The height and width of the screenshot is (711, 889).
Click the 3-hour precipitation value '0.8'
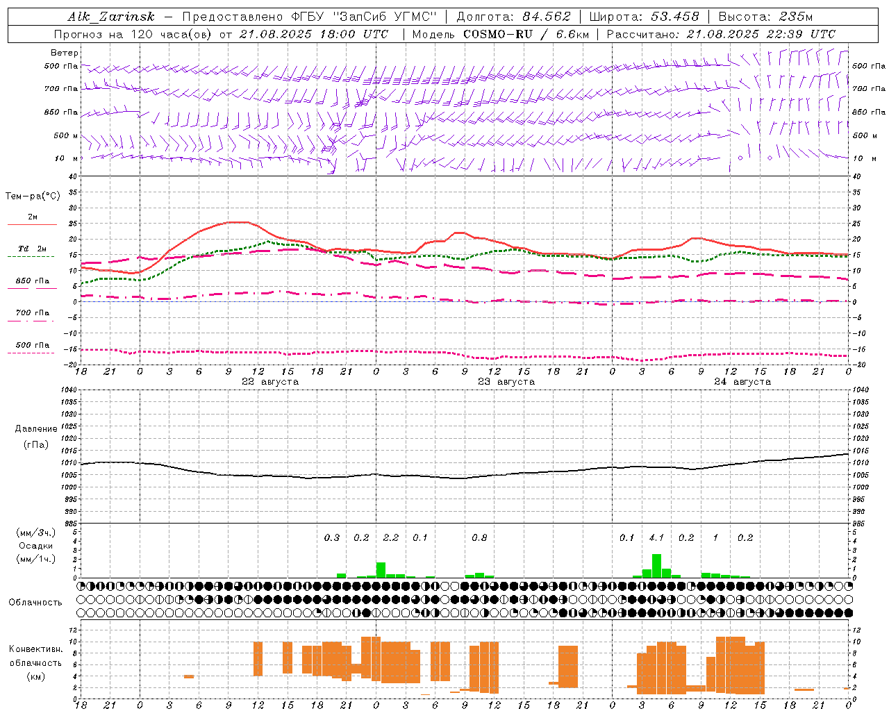pyautogui.click(x=479, y=538)
